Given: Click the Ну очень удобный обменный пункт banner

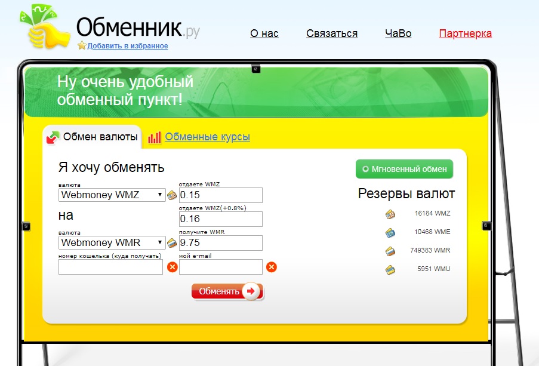Looking at the screenshot, I should [257, 92].
